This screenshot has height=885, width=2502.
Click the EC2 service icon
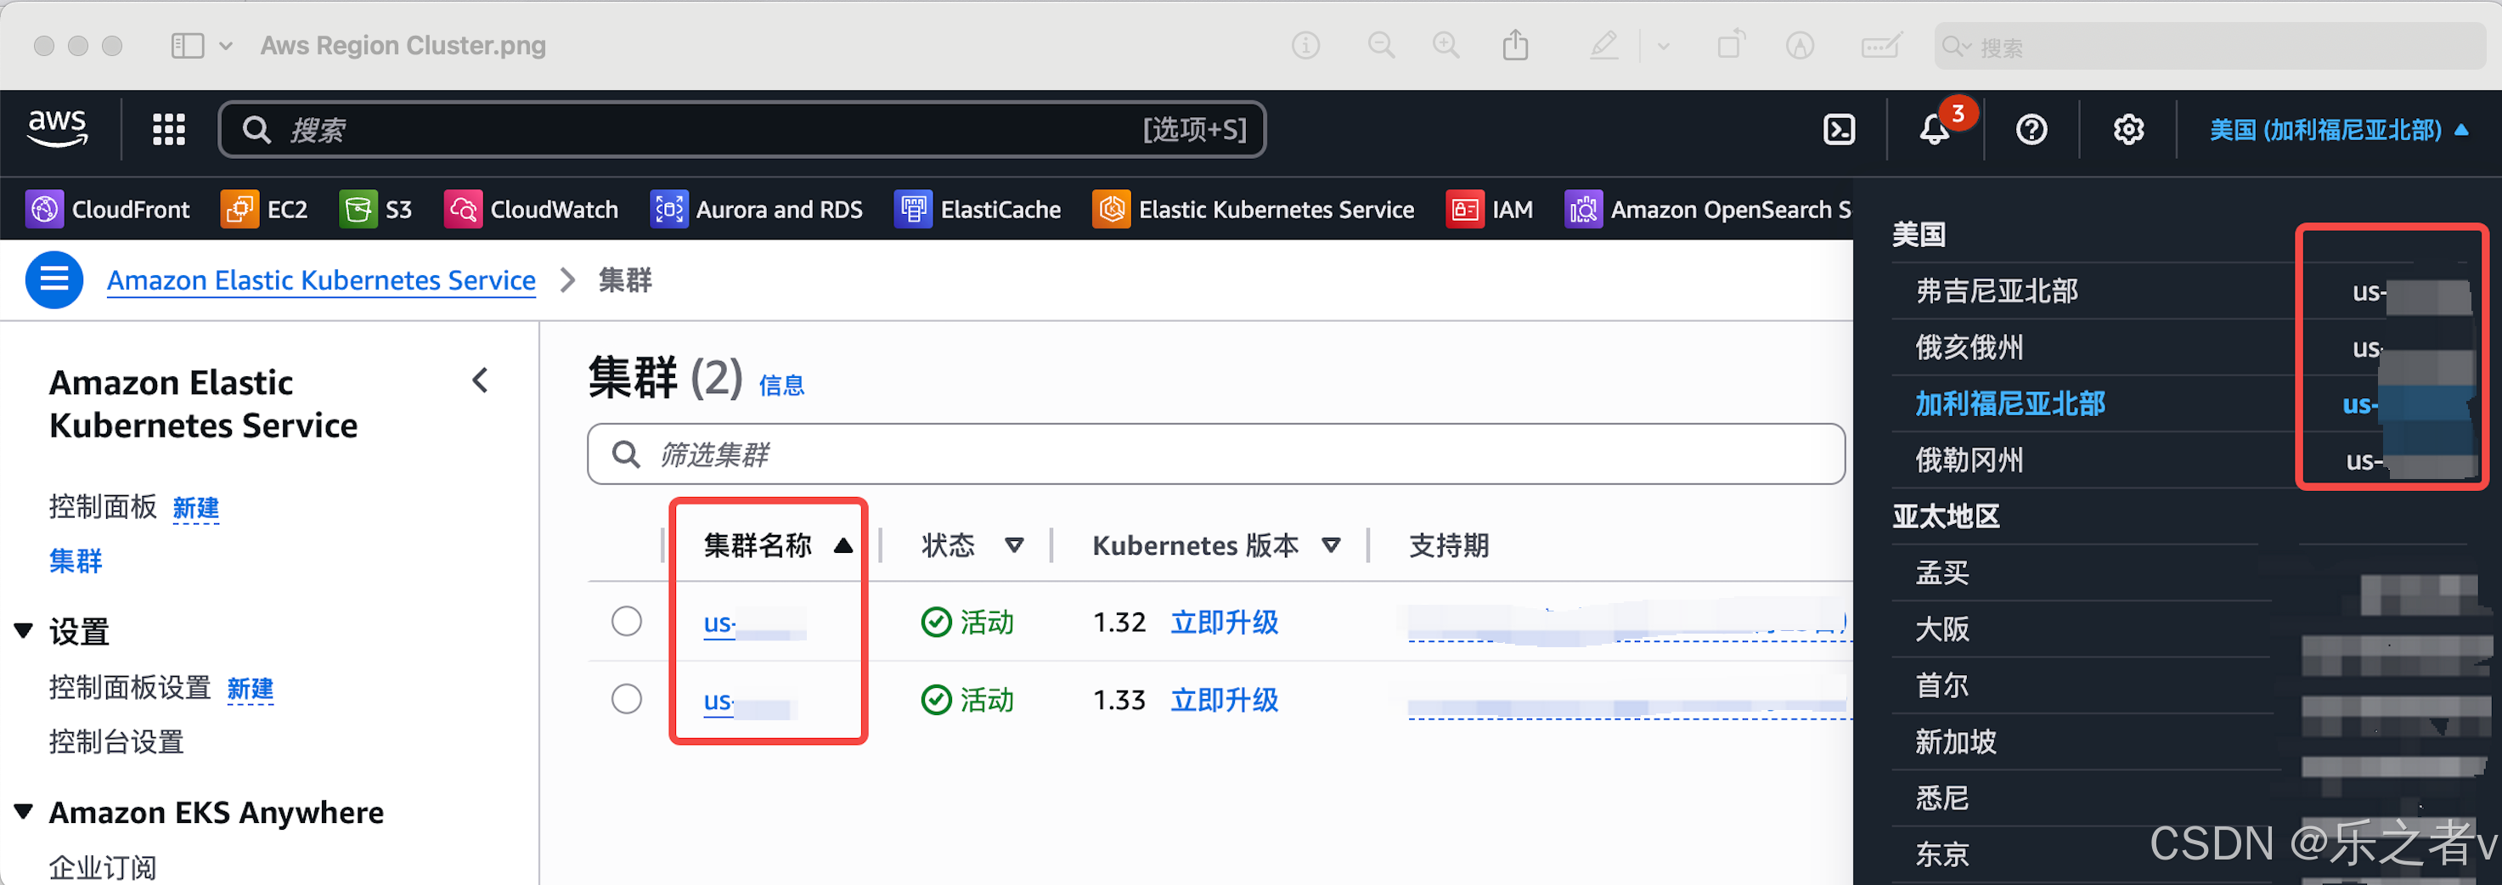click(x=239, y=209)
